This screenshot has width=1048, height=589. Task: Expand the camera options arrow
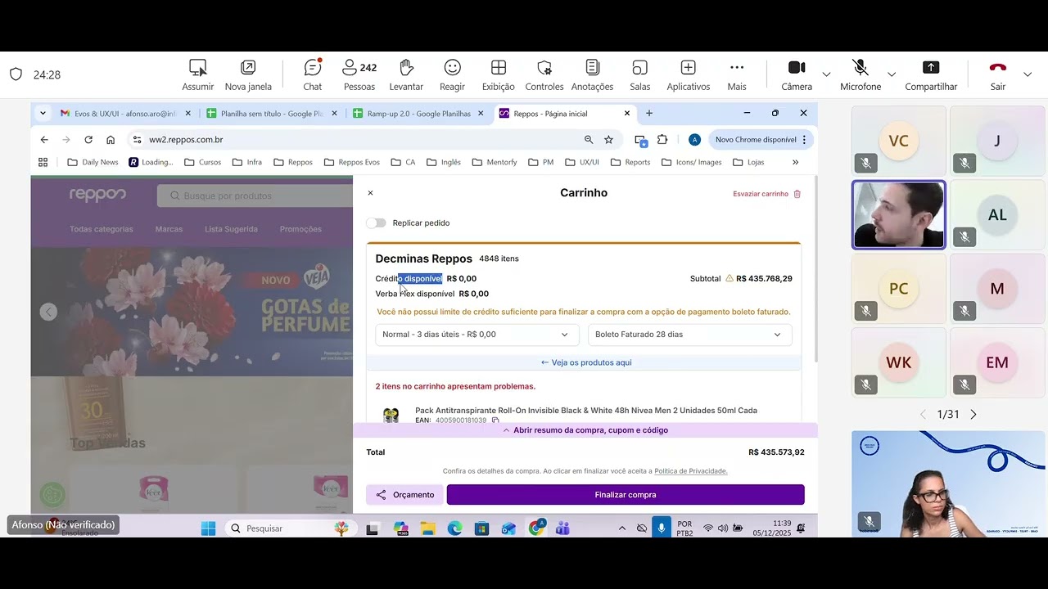pyautogui.click(x=826, y=74)
